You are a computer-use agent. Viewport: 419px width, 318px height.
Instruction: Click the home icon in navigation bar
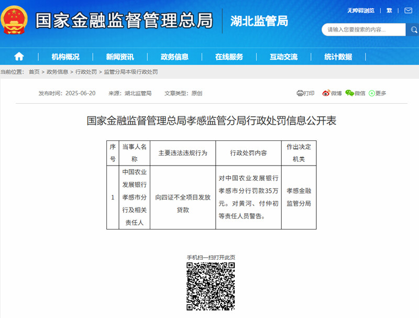19,57
